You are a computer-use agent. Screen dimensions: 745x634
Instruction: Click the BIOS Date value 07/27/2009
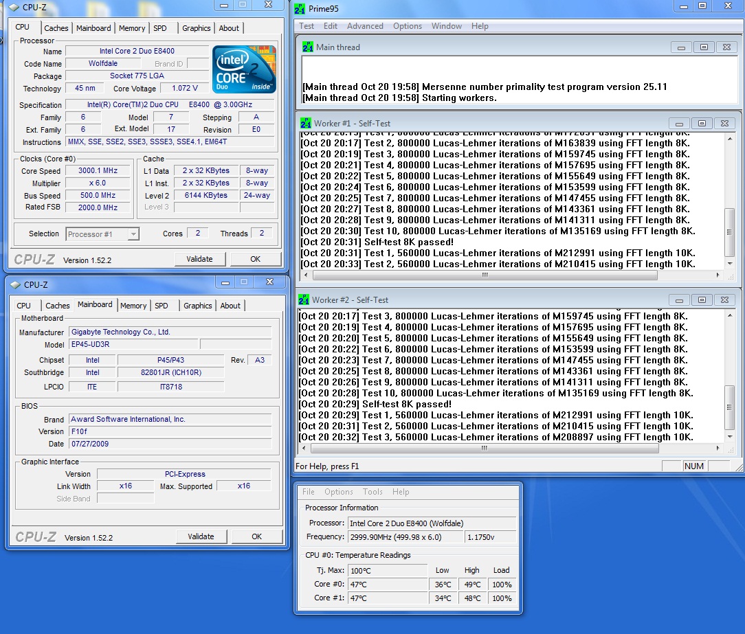(x=170, y=444)
